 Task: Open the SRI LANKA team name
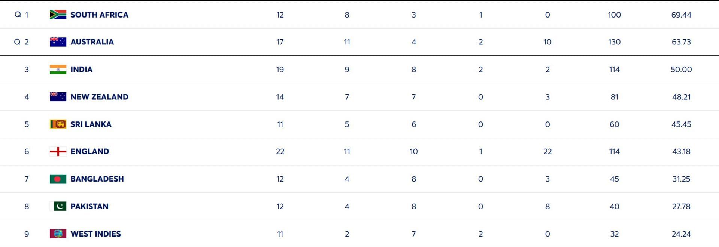pyautogui.click(x=91, y=124)
